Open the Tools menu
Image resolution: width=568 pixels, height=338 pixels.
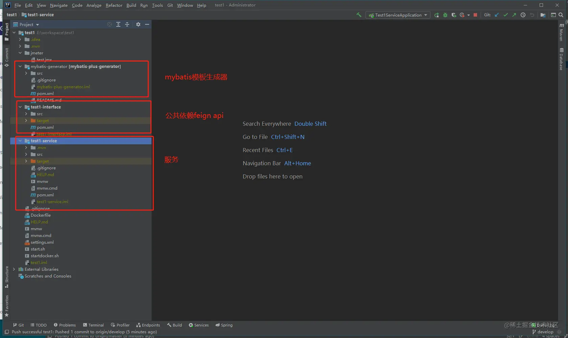pos(157,5)
